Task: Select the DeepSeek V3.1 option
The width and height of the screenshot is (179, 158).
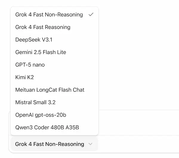Action: pyautogui.click(x=55, y=40)
